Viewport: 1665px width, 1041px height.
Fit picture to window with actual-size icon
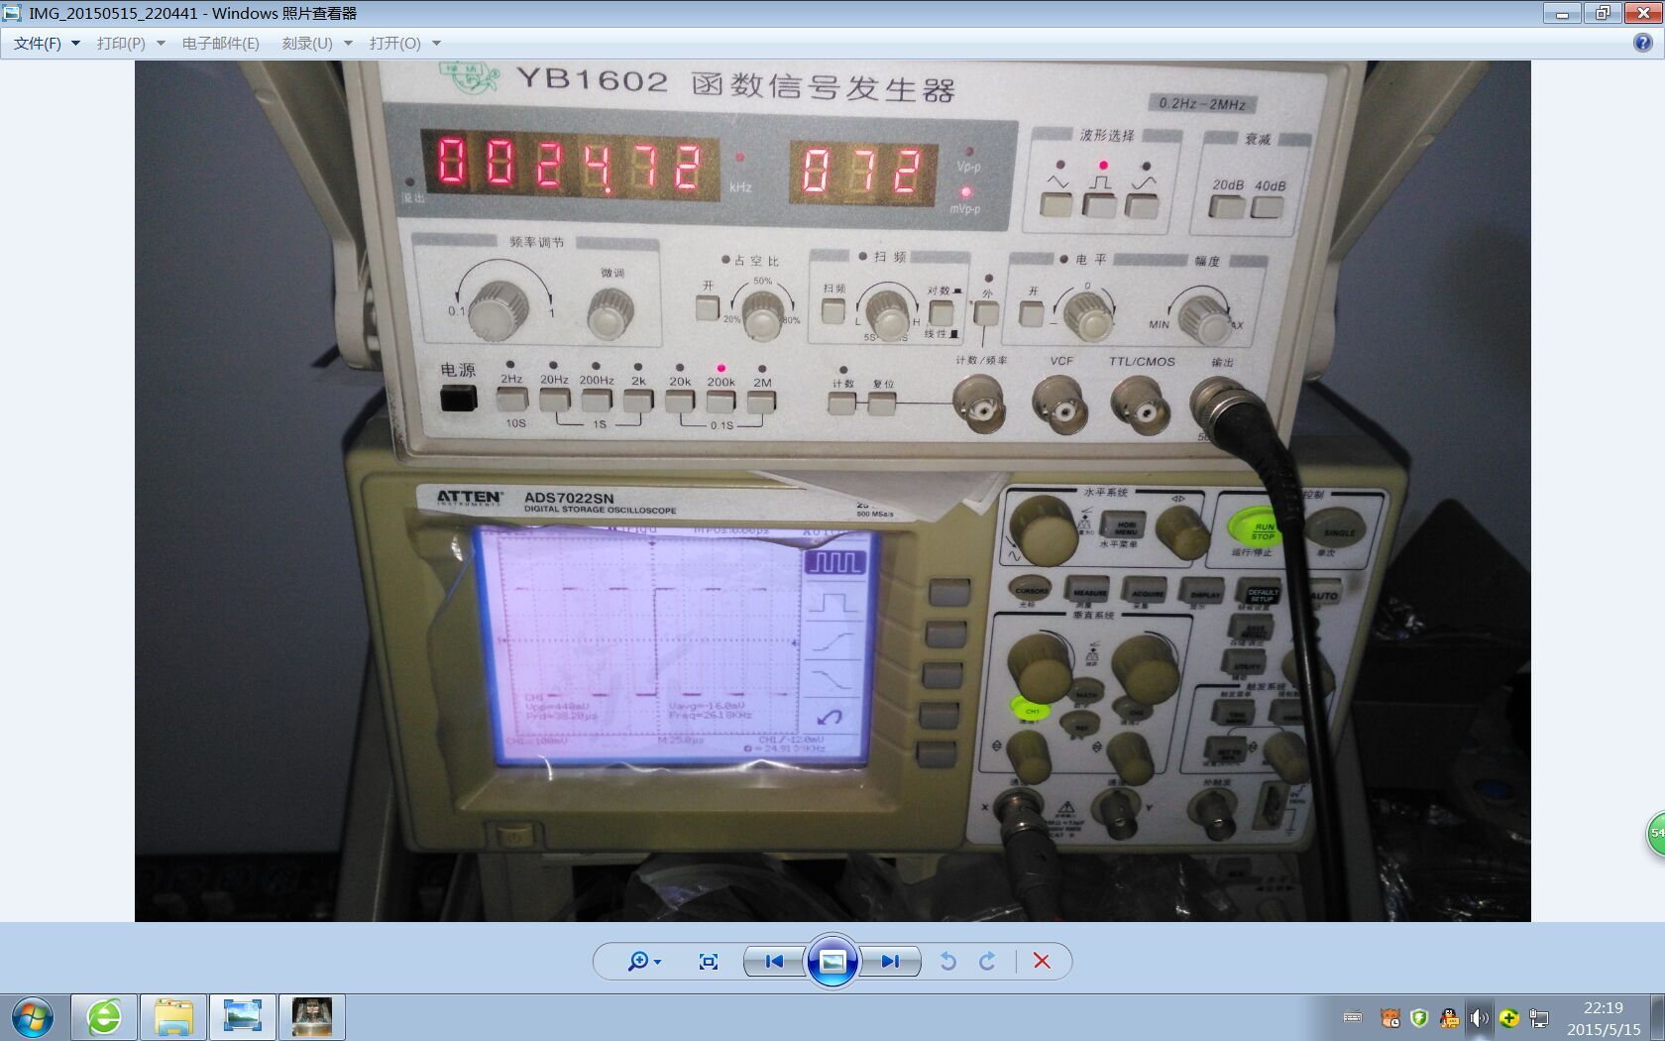click(x=708, y=961)
